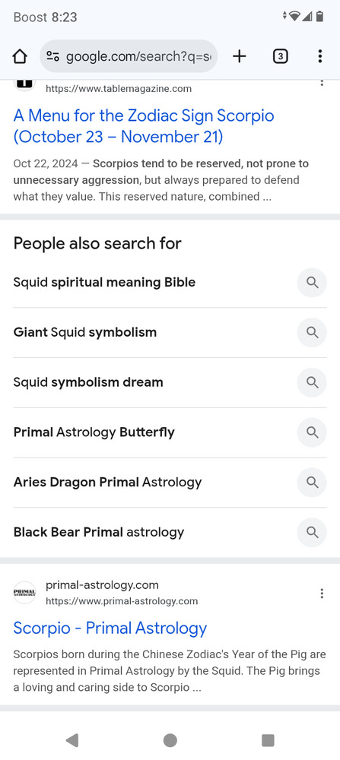Image resolution: width=340 pixels, height=760 pixels.
Task: Search icon next to Giant Squid symbolism
Action: coord(312,333)
